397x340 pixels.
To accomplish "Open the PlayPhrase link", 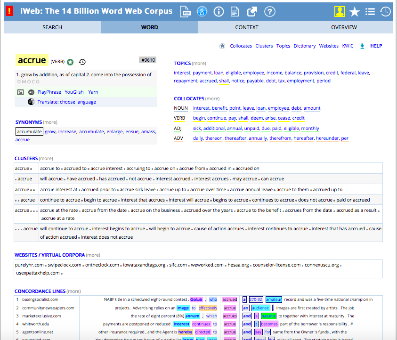I will pos(49,92).
